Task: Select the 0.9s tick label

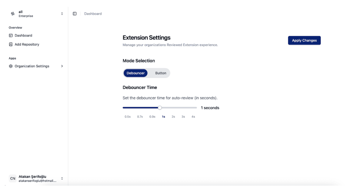Action: [x=152, y=117]
